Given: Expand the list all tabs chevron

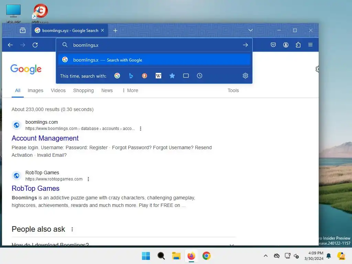Looking at the screenshot, I should (x=251, y=30).
